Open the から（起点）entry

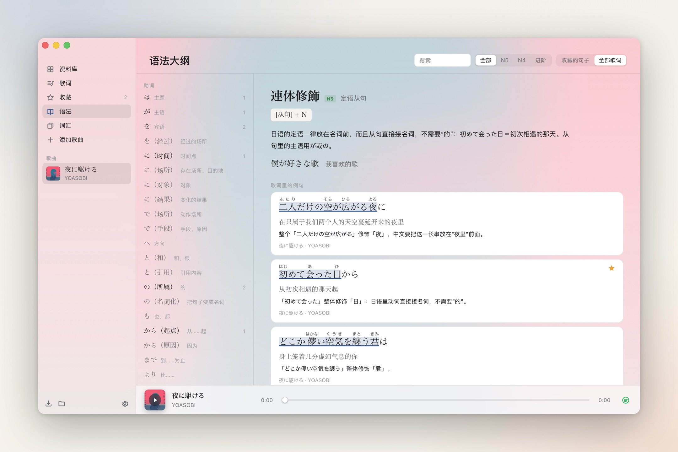tap(195, 331)
